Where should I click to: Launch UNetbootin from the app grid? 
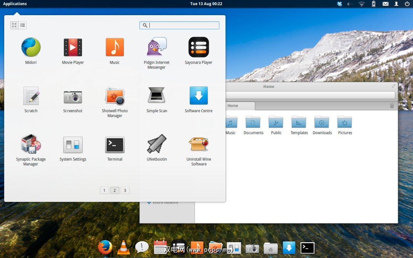click(x=157, y=144)
